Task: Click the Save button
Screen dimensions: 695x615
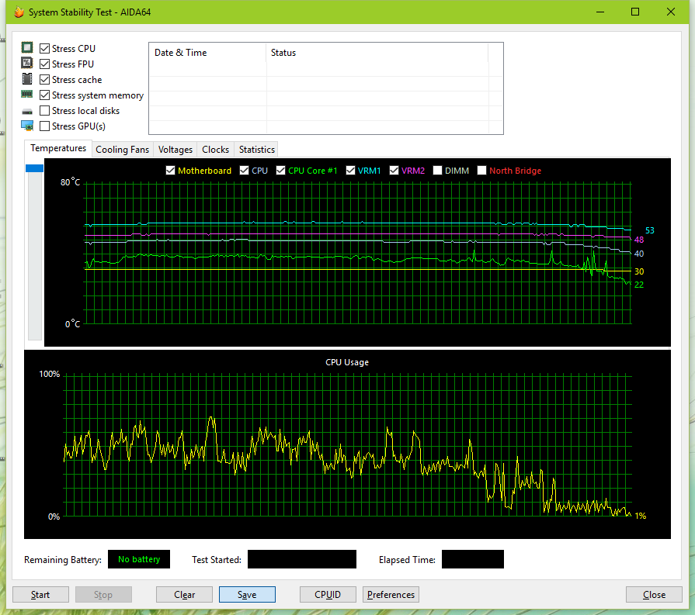Action: (x=247, y=594)
